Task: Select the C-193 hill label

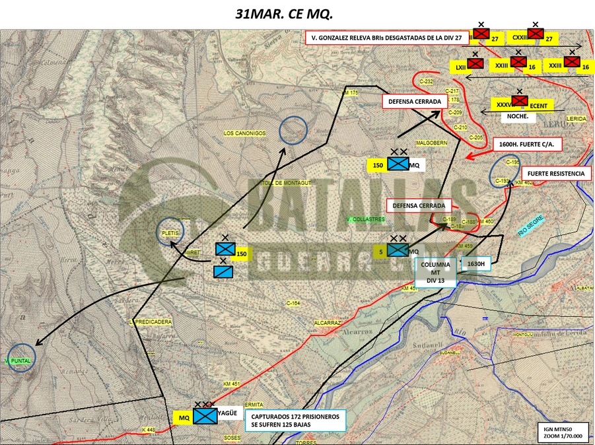Action: pos(502,181)
